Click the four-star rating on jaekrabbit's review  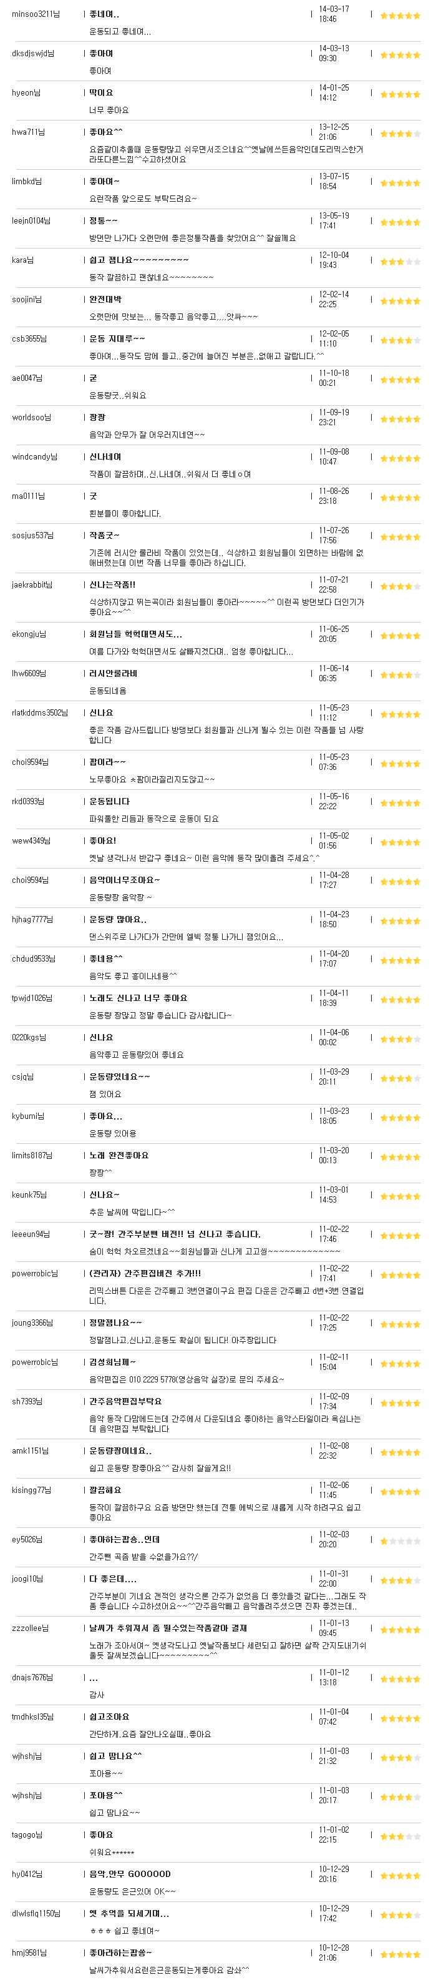pyautogui.click(x=400, y=586)
